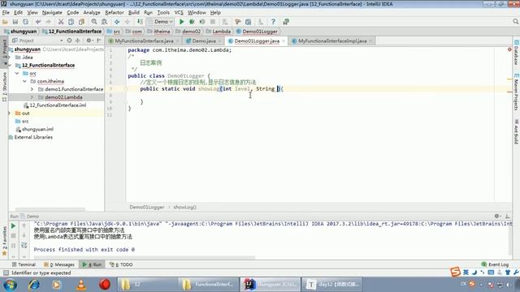520x292 pixels.
Task: Open the File menu
Action: [x=6, y=13]
